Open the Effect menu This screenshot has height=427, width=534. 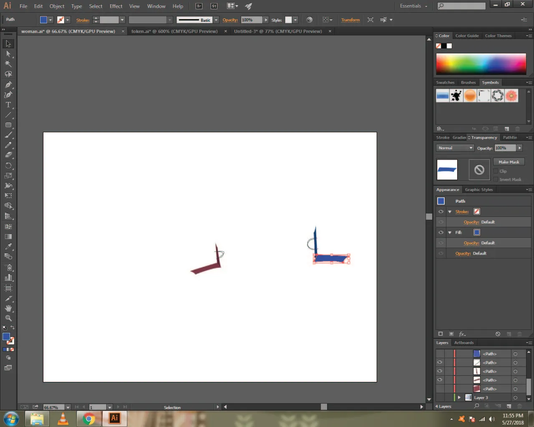click(116, 6)
